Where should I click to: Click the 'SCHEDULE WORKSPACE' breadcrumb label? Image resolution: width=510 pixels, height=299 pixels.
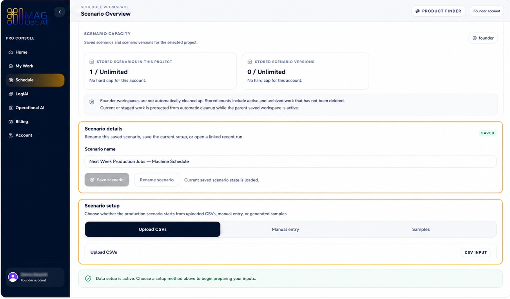[105, 7]
